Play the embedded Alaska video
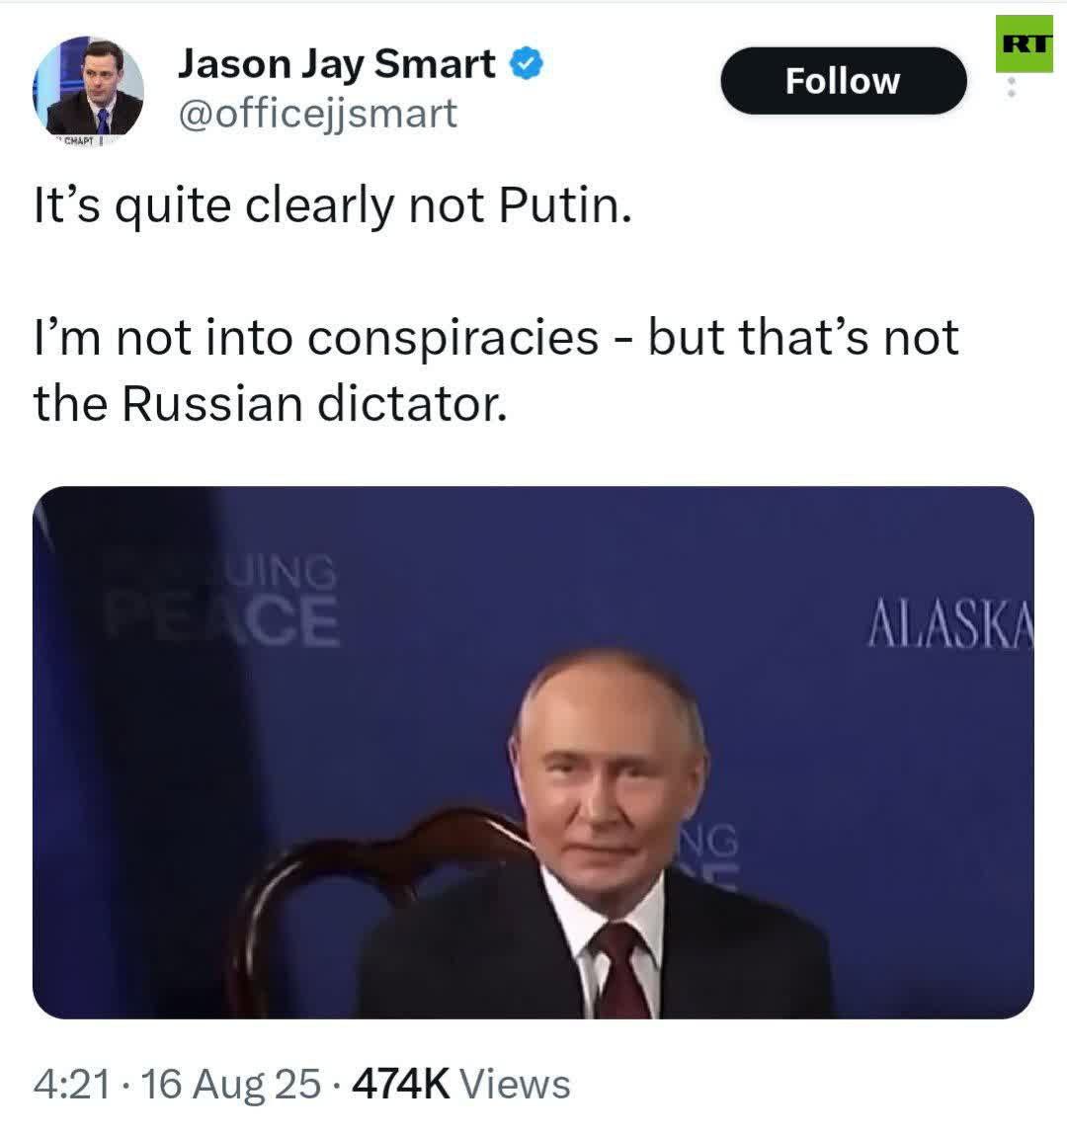The width and height of the screenshot is (1067, 1136). 533,752
